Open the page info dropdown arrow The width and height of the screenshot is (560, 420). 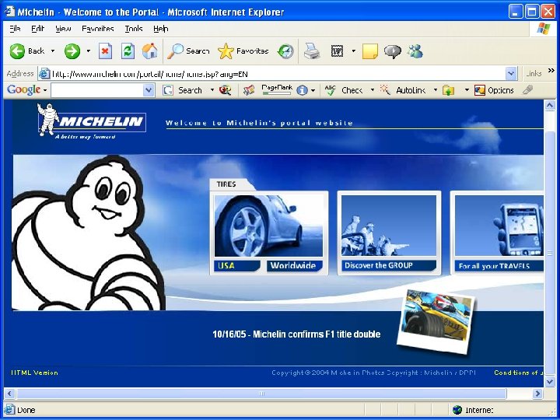pos(313,91)
